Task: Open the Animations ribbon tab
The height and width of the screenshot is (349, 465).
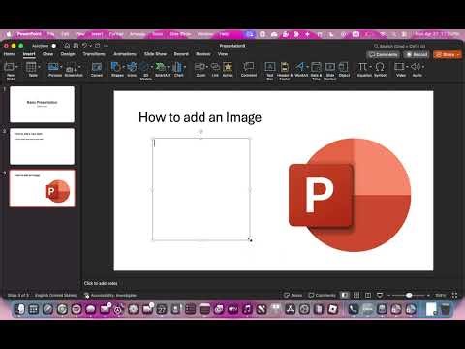Action: (x=125, y=54)
